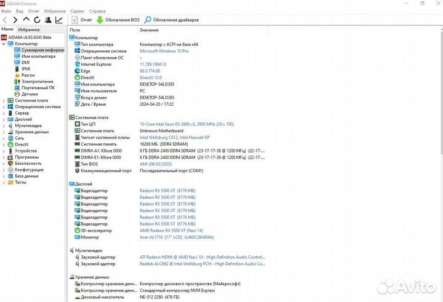Expand the Системная плата tree node
The width and height of the screenshot is (443, 302).
click(x=4, y=100)
